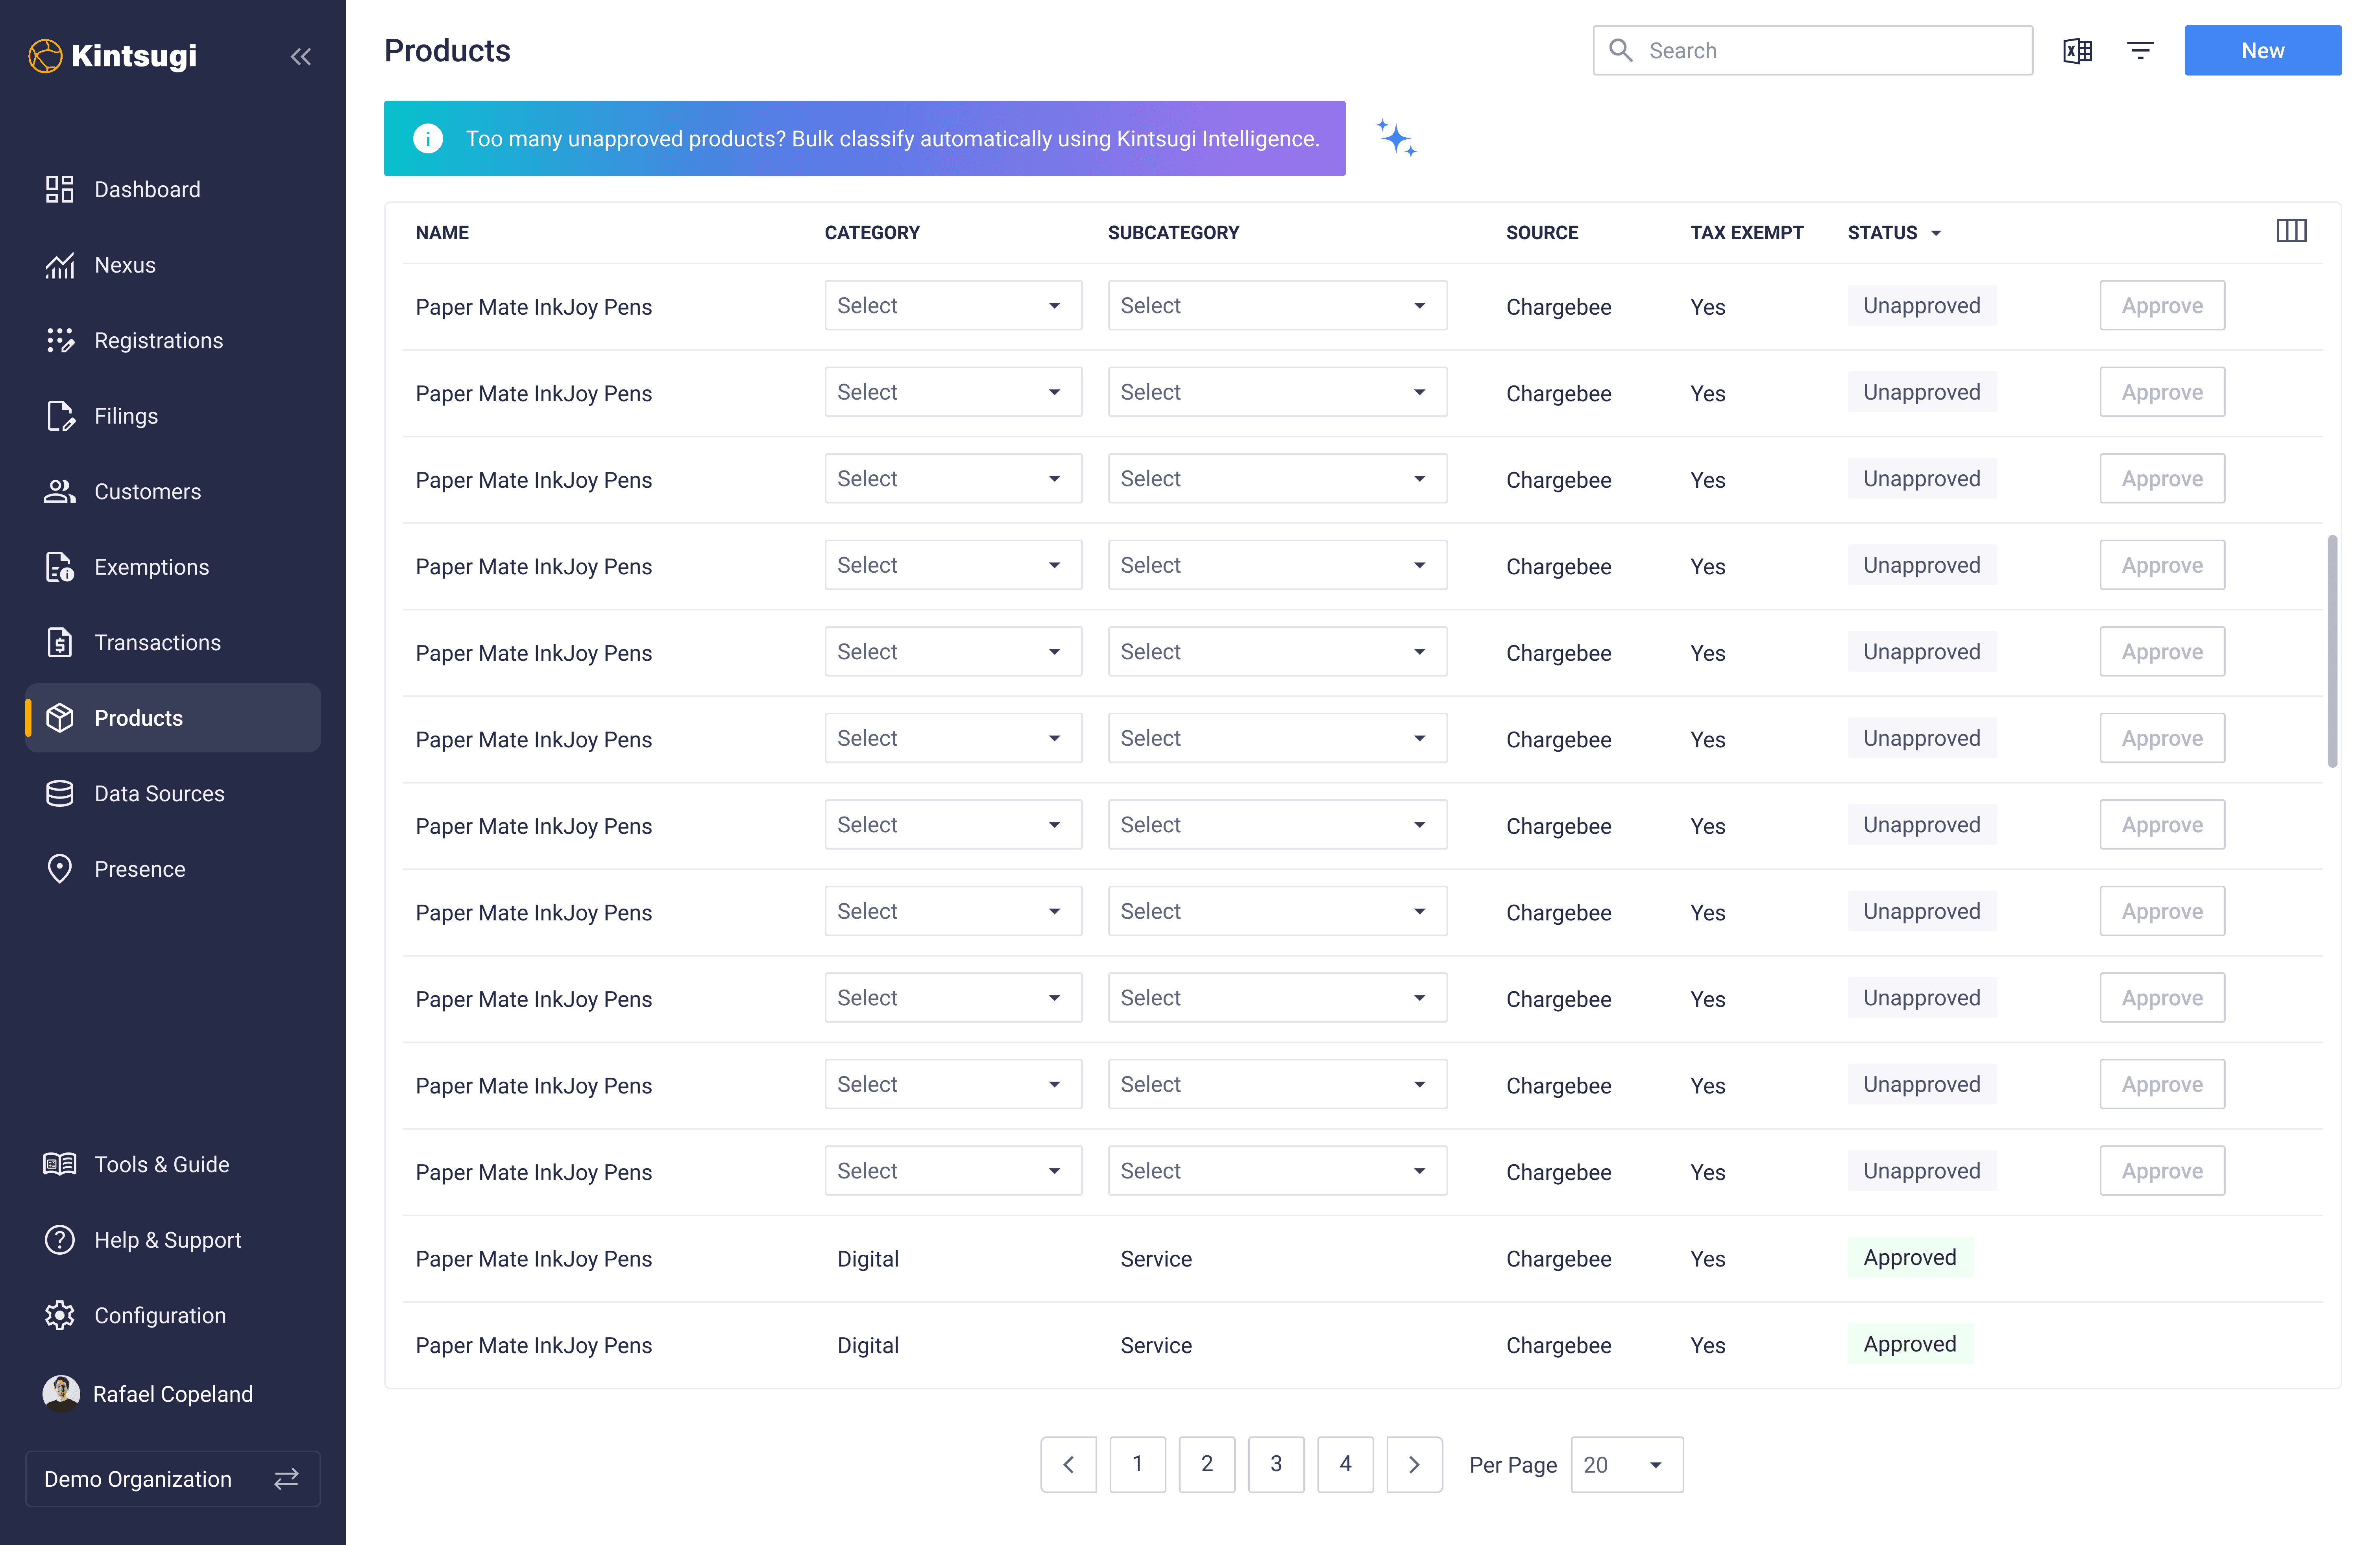
Task: Open the Data Sources section
Action: (159, 793)
